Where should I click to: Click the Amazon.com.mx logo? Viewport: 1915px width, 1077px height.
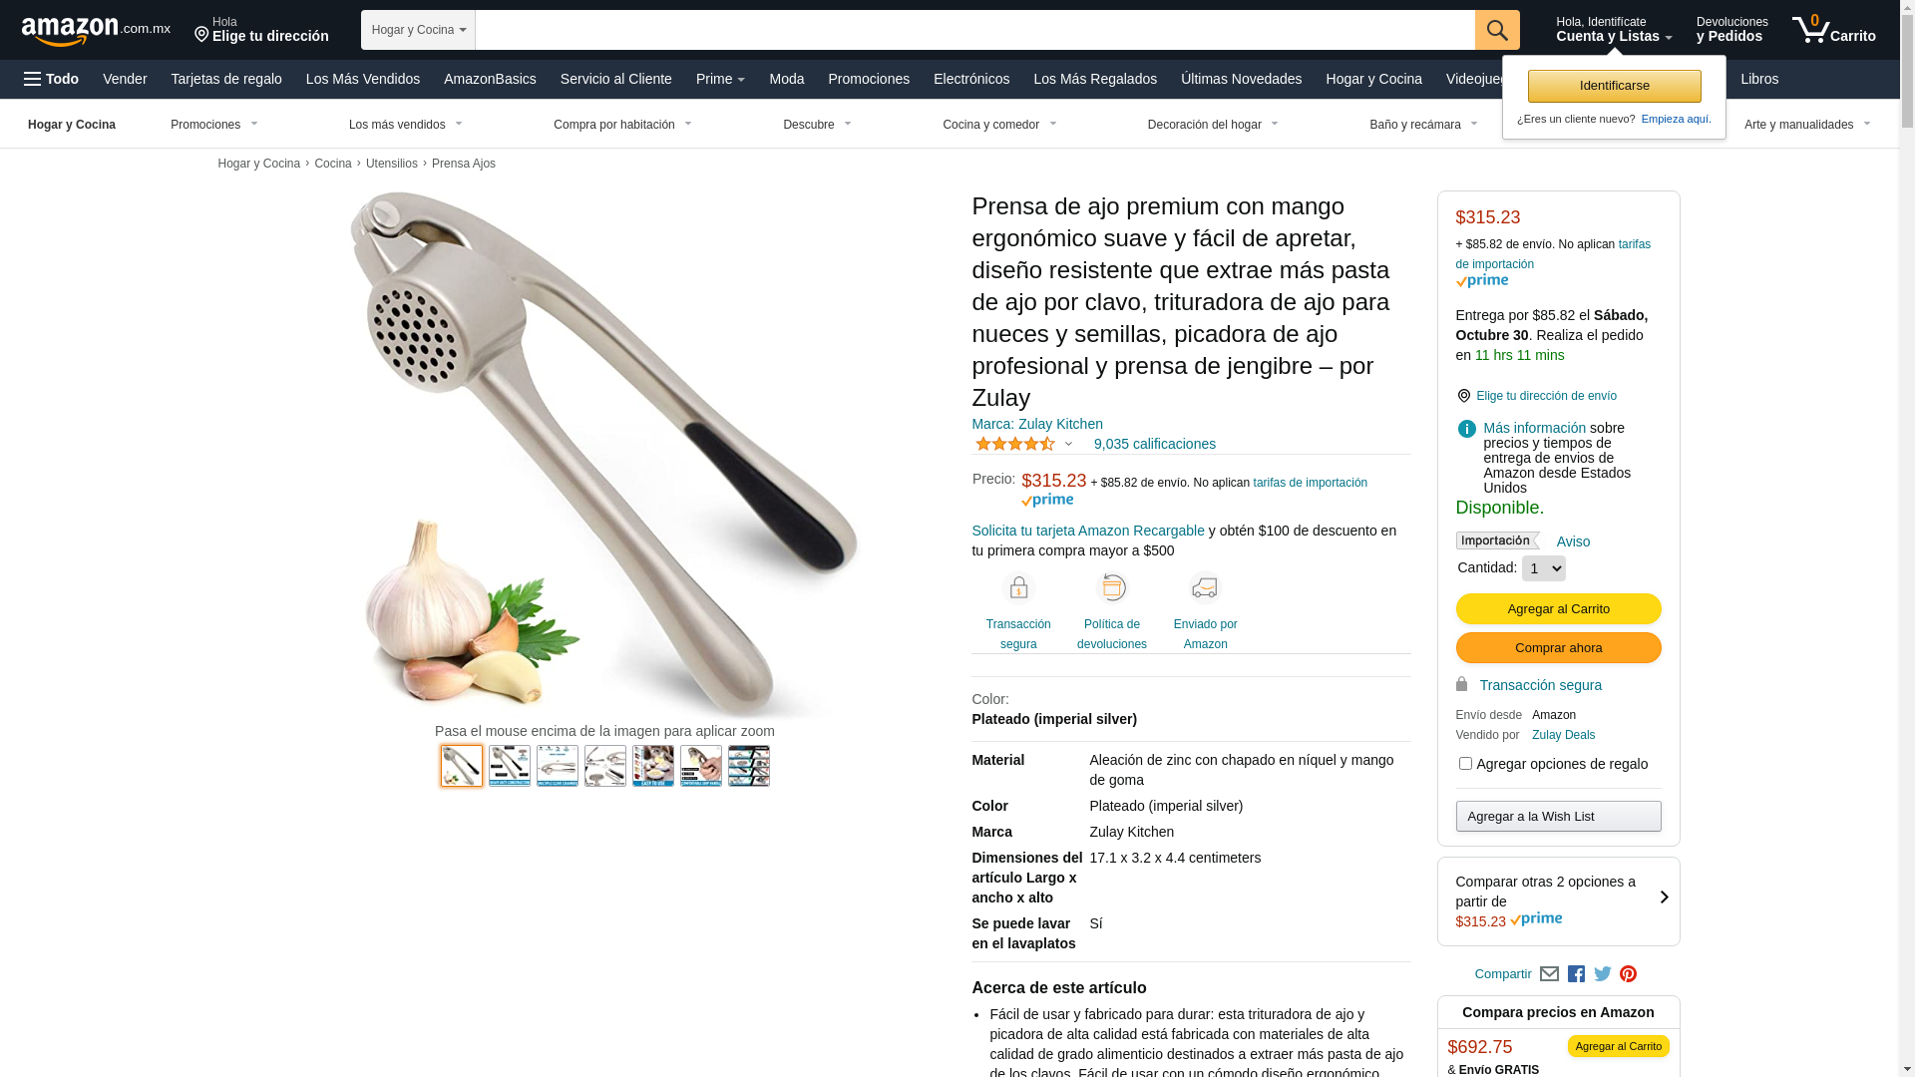click(x=96, y=31)
